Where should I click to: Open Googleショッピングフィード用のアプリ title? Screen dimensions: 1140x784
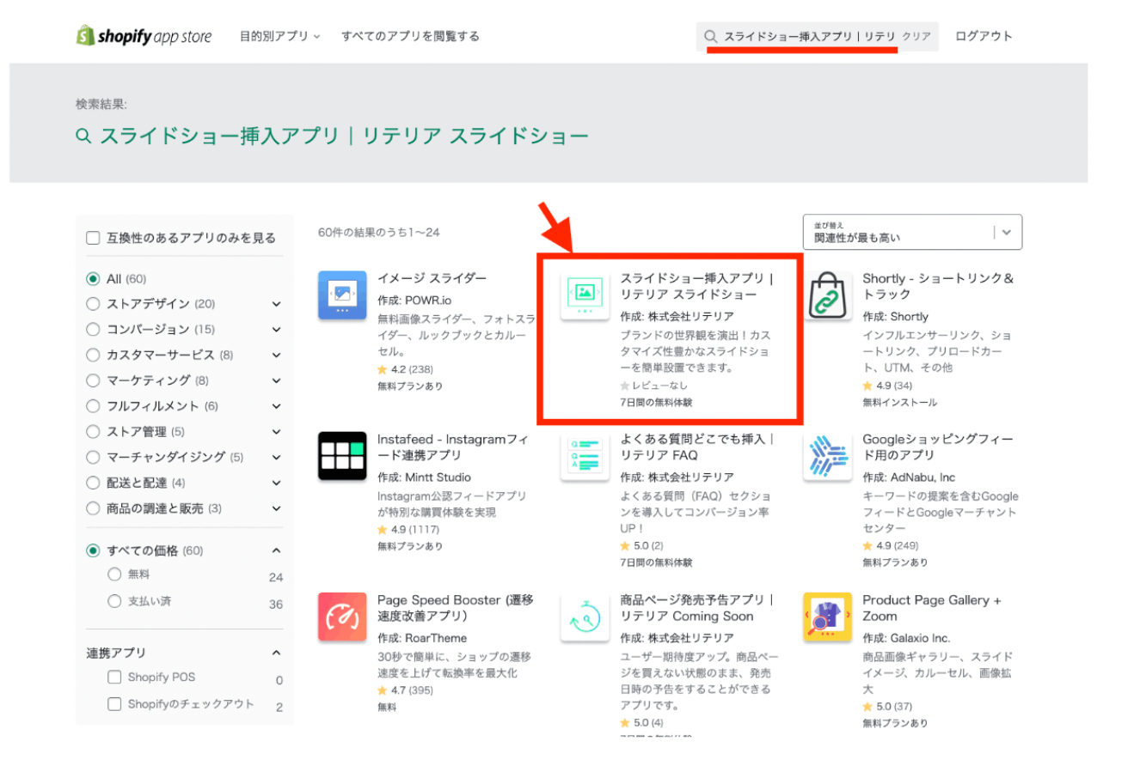click(x=938, y=447)
